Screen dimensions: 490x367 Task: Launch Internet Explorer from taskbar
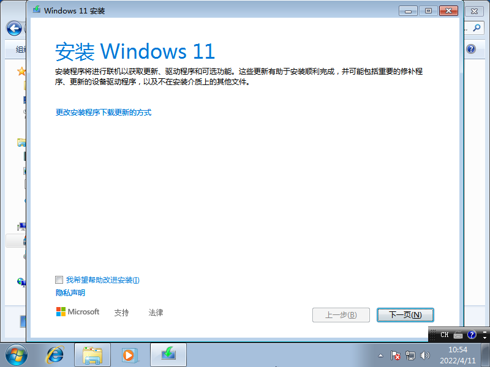(x=55, y=355)
